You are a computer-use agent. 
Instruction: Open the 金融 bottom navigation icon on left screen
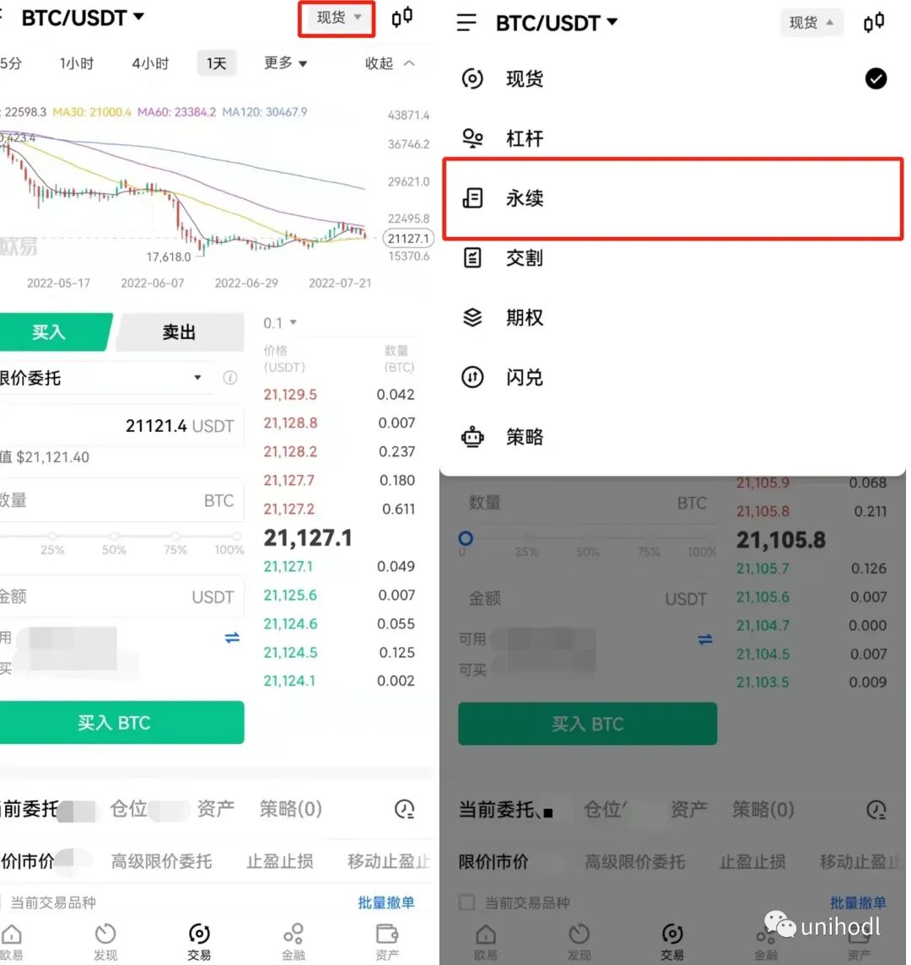point(293,941)
